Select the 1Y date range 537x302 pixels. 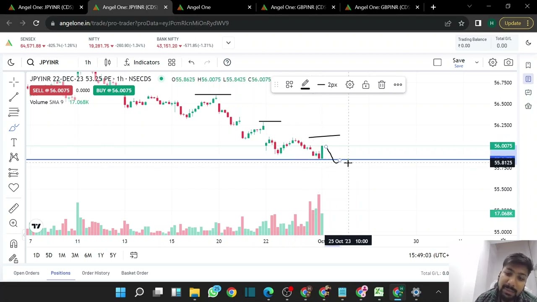click(101, 255)
